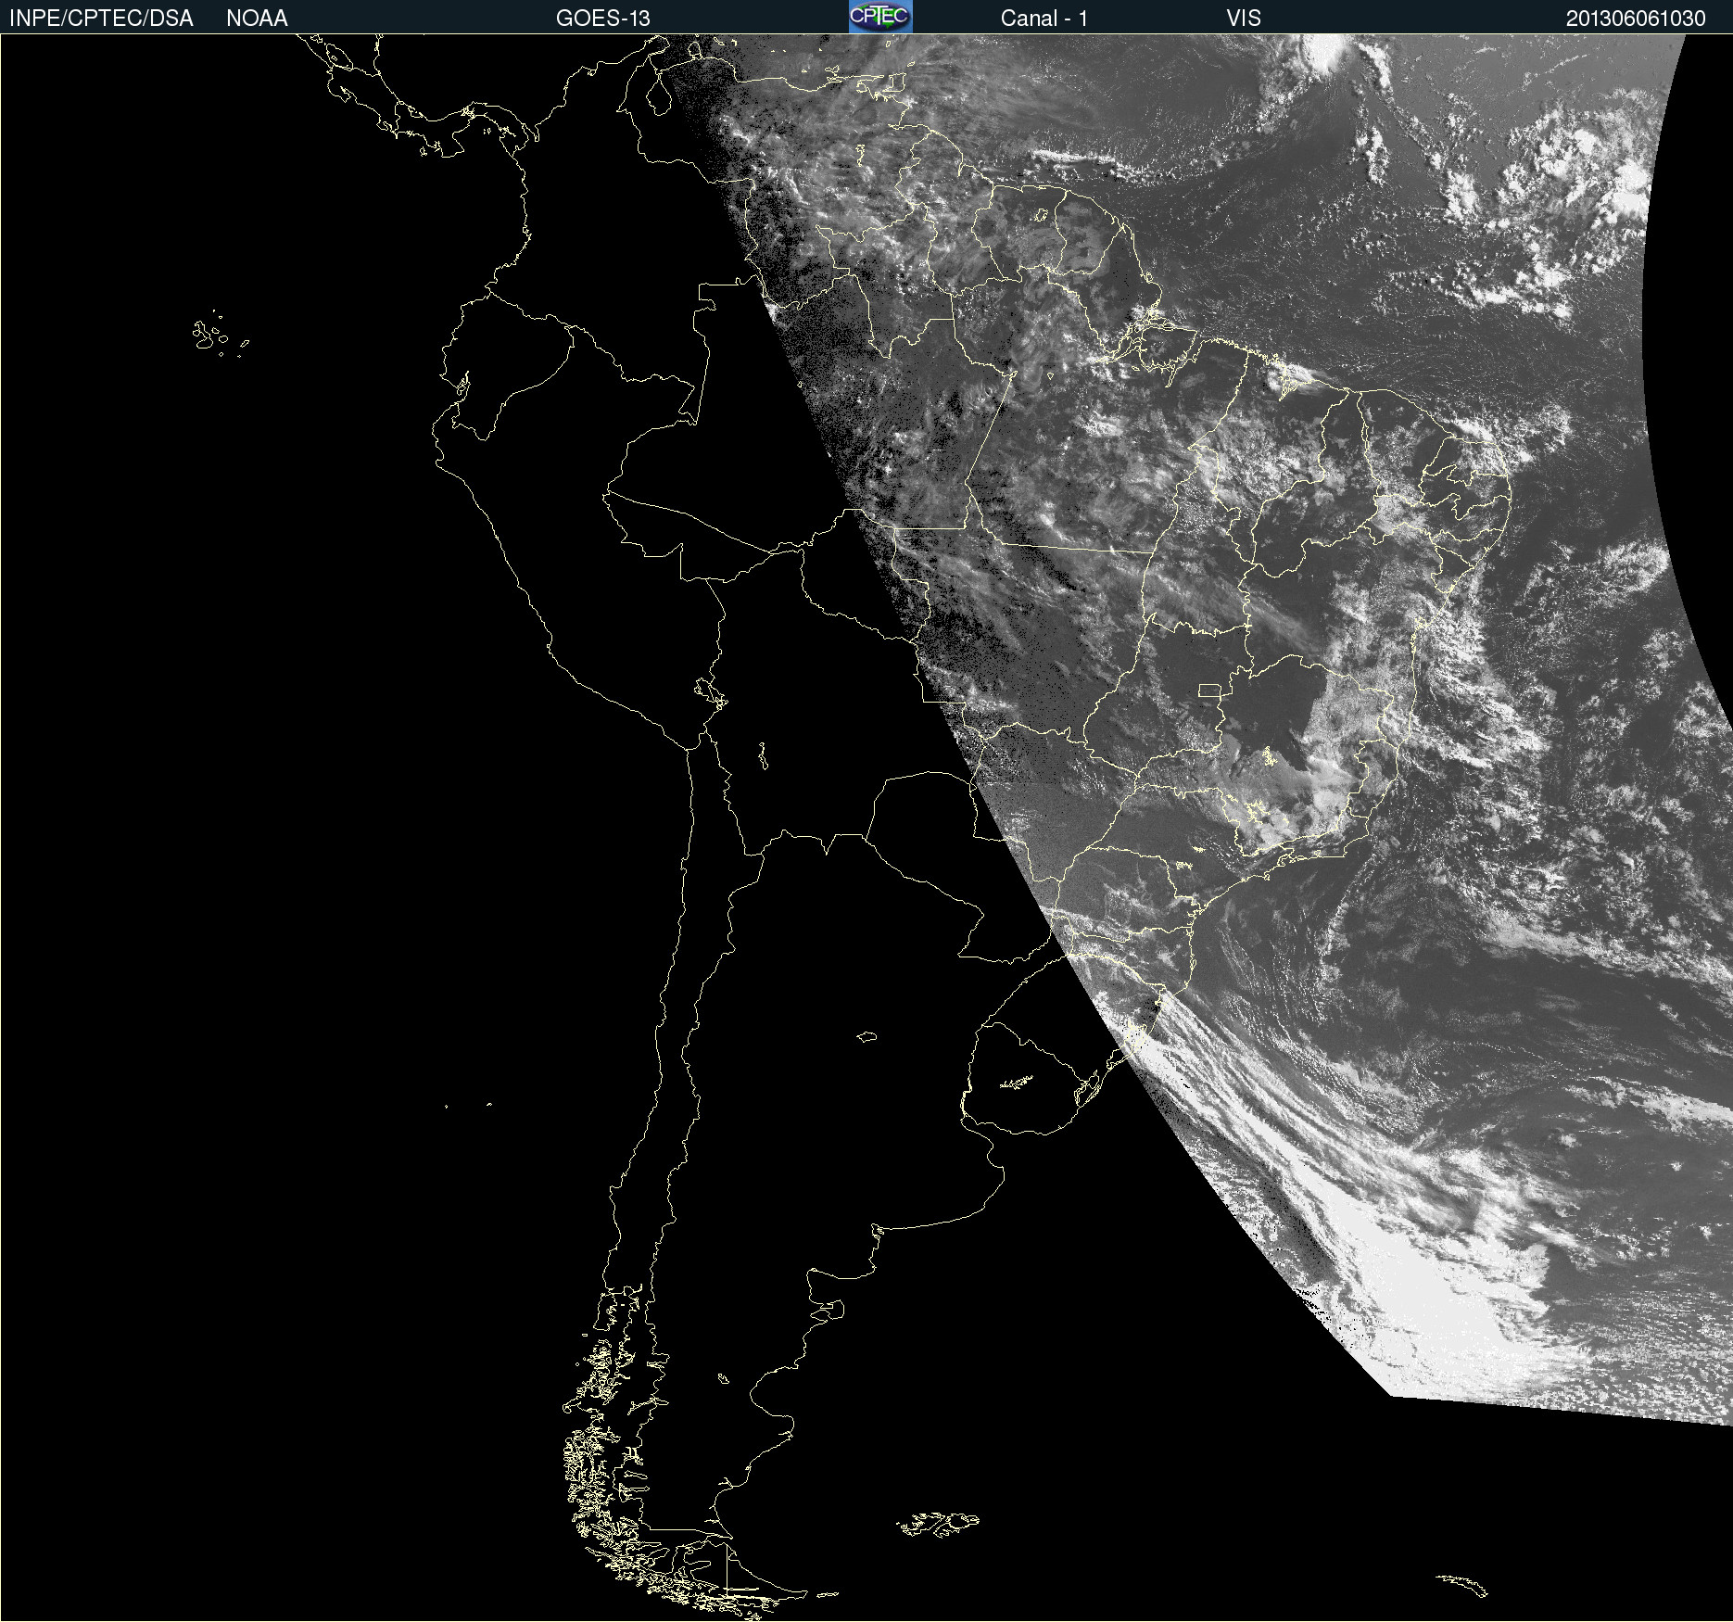Select the INPE/CPTEC/DSA header text

tap(101, 19)
